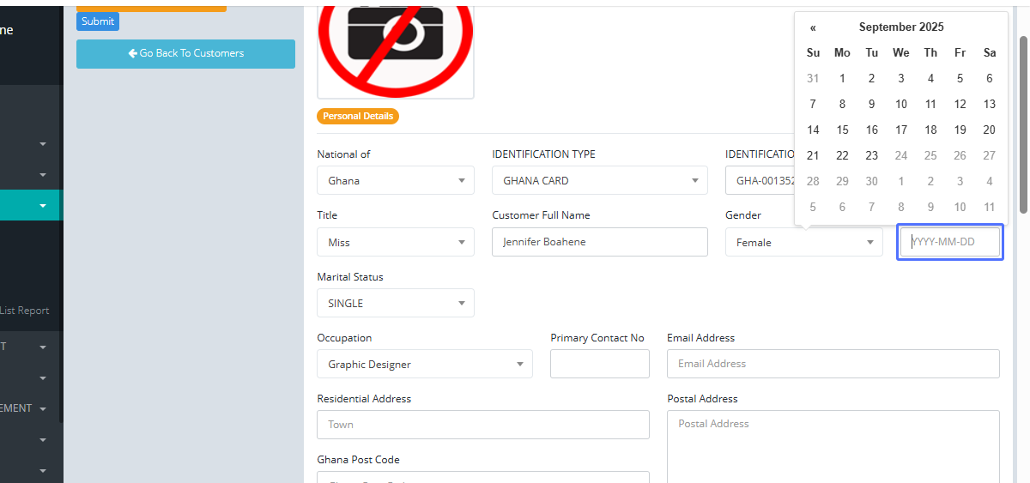Click the no-photo camera placeholder image
This screenshot has height=483, width=1030.
pyautogui.click(x=396, y=49)
